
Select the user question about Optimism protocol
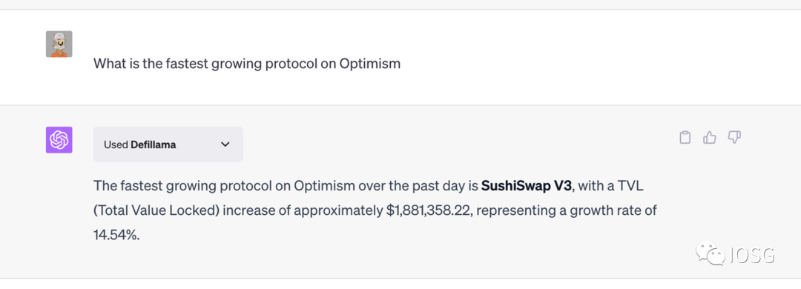pyautogui.click(x=247, y=64)
